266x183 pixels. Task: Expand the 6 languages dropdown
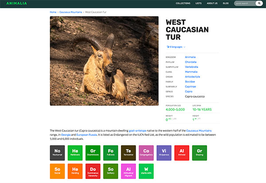click(x=176, y=46)
